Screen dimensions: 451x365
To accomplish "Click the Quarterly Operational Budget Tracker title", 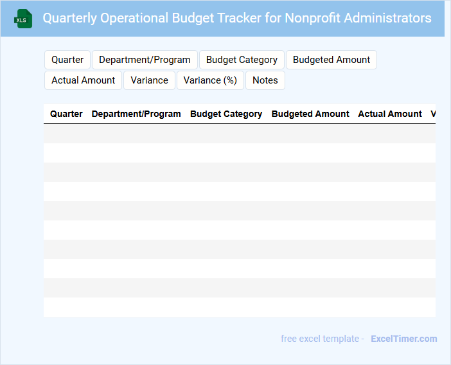I will pos(237,18).
